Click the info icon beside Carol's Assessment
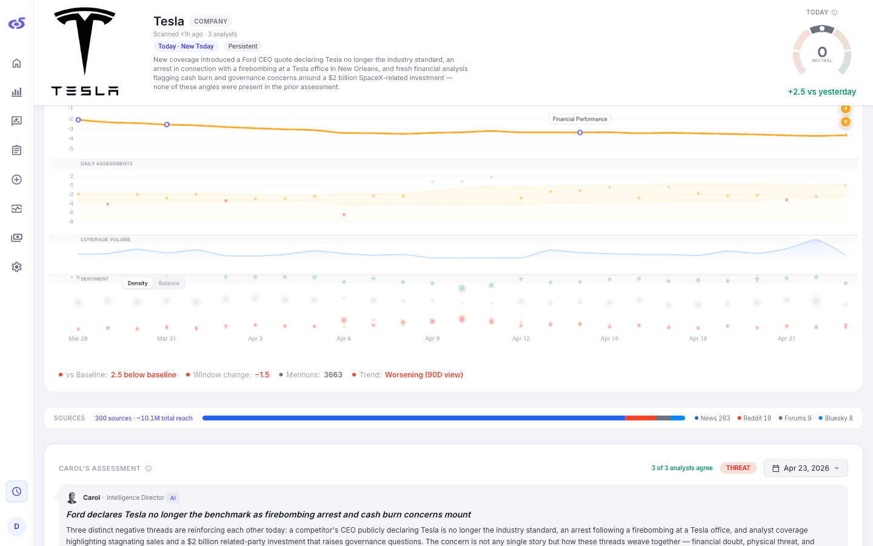873x546 pixels. tap(149, 468)
